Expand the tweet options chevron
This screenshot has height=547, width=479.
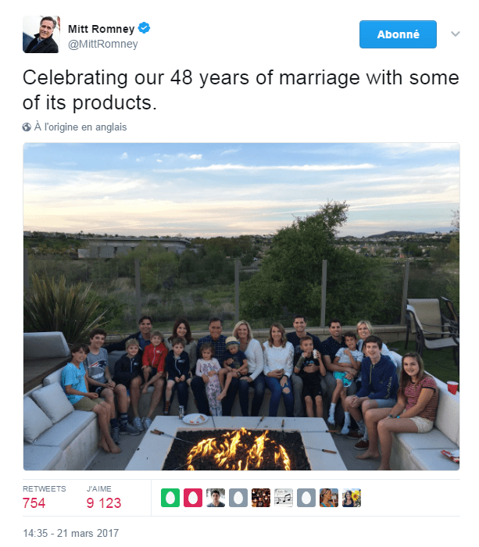[x=456, y=34]
